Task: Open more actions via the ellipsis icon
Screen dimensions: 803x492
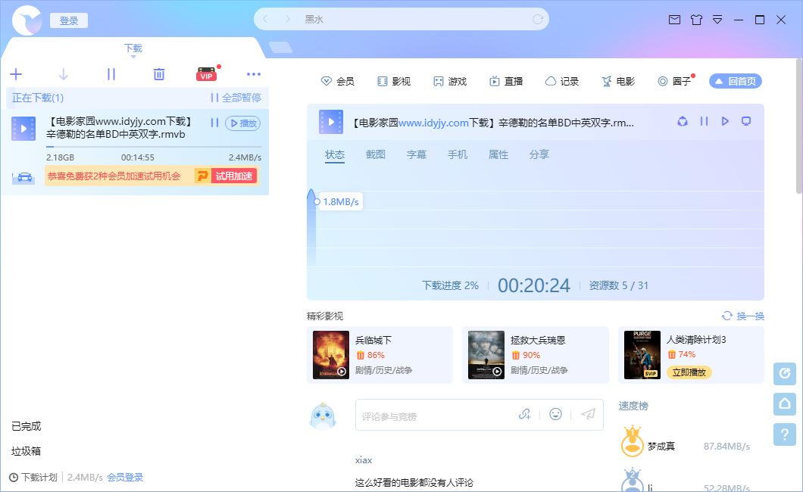Action: [254, 74]
